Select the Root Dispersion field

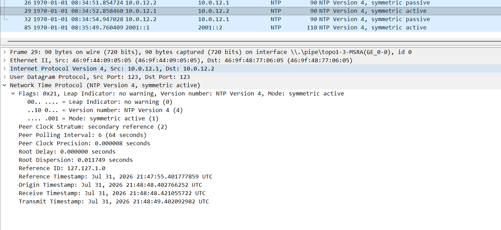click(75, 160)
